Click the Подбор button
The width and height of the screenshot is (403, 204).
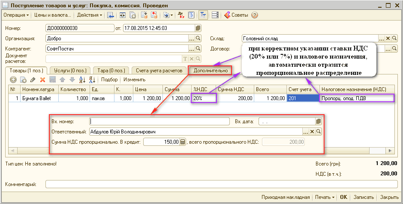pos(109,80)
